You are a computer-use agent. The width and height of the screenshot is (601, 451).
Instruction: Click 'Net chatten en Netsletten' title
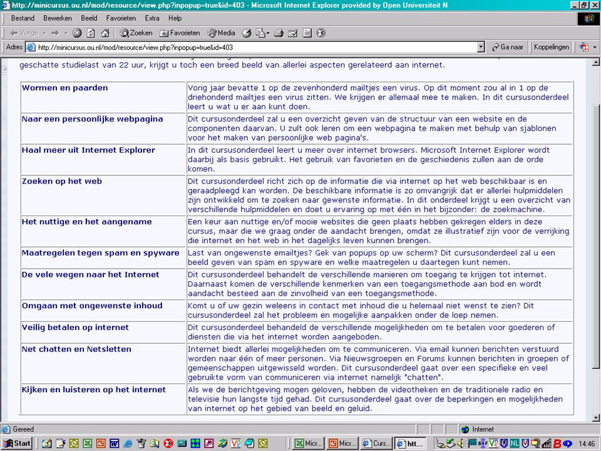(76, 349)
